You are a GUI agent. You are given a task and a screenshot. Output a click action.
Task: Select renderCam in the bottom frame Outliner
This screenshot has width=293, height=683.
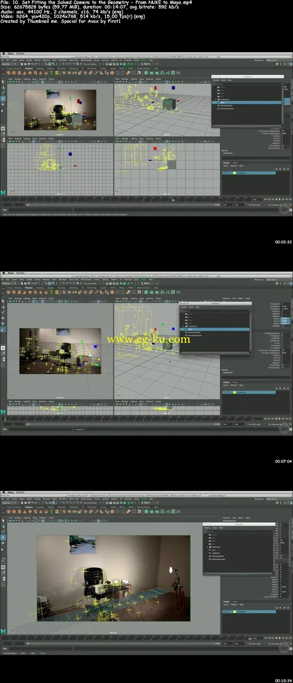pyautogui.click(x=216, y=547)
